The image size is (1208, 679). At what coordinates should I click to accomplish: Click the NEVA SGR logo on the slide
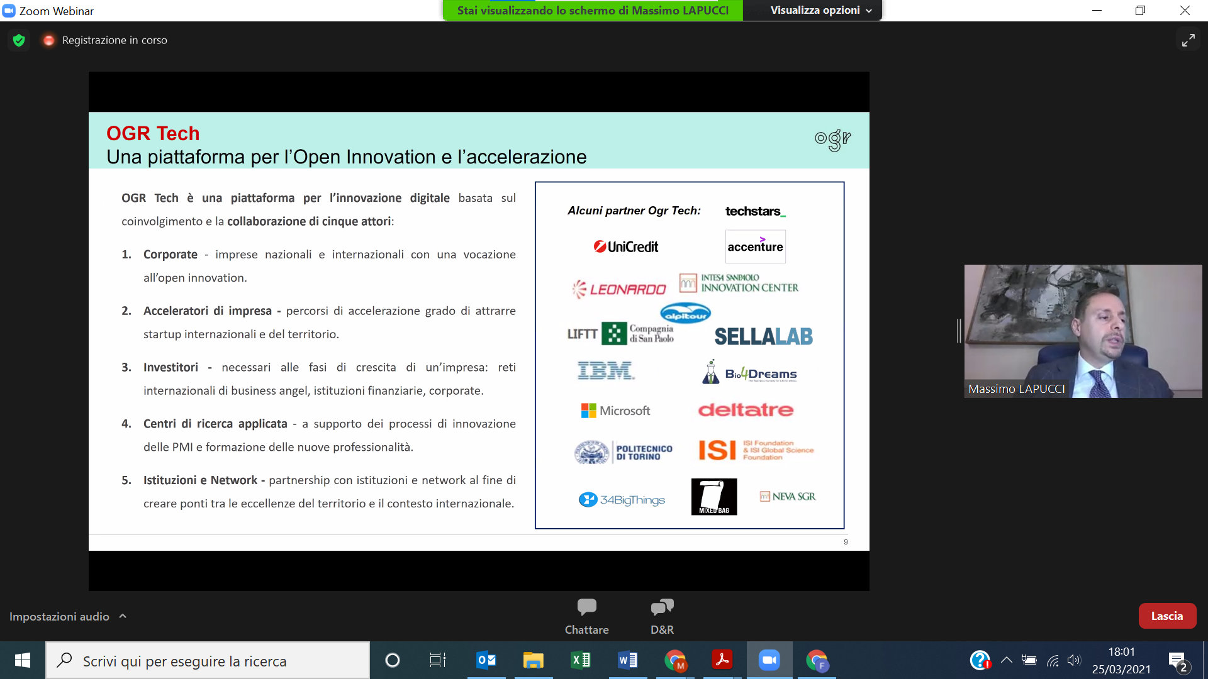[x=788, y=497]
